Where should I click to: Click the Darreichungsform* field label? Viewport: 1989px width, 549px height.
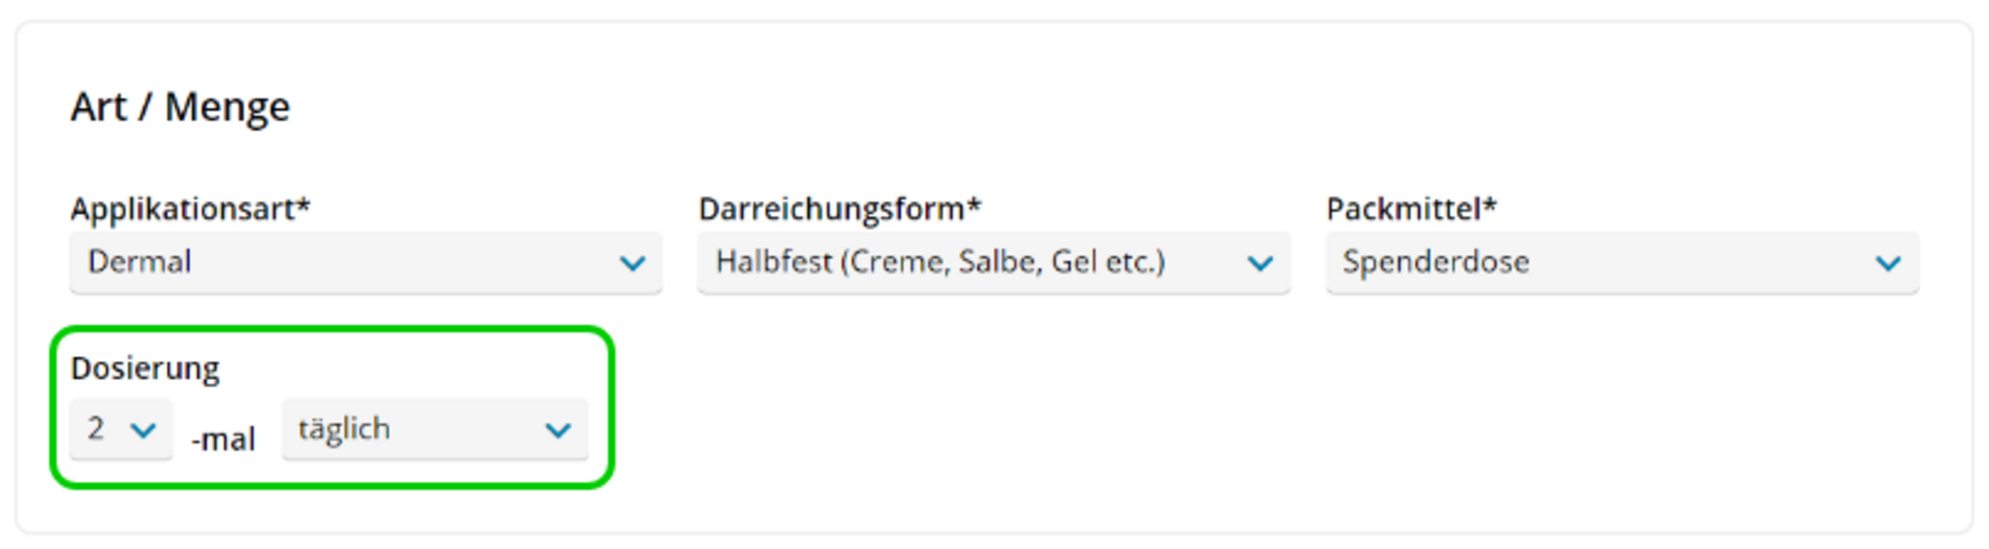839,209
